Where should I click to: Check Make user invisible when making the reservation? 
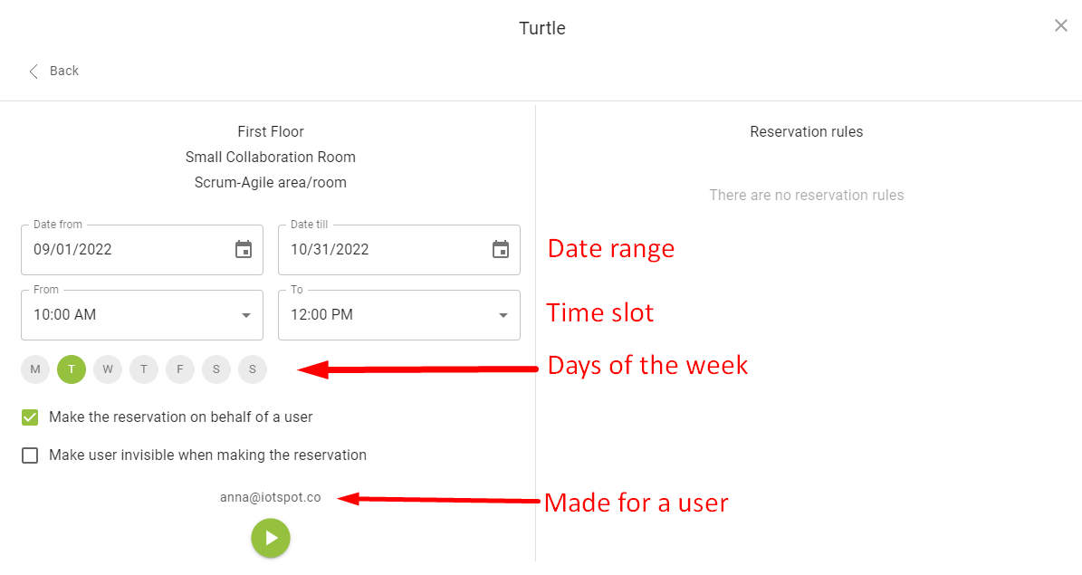[30, 455]
